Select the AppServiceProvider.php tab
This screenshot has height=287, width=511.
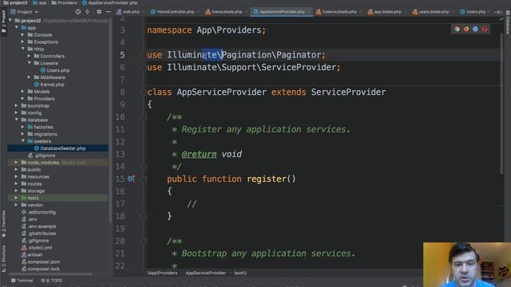click(282, 12)
